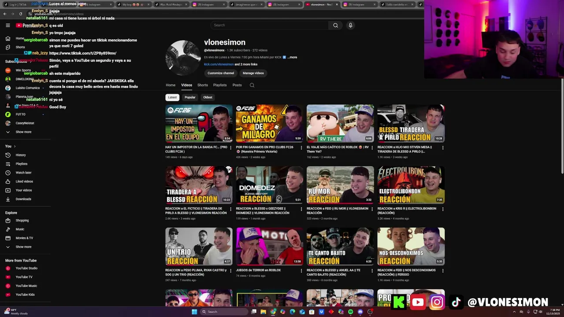Expand the You section chevron
This screenshot has width=564, height=317.
[x=15, y=146]
